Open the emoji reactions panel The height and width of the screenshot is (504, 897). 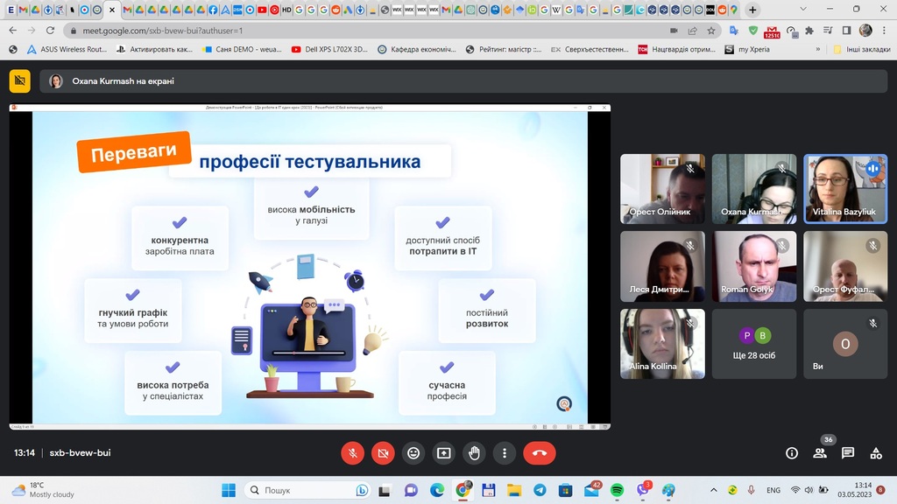coord(413,453)
